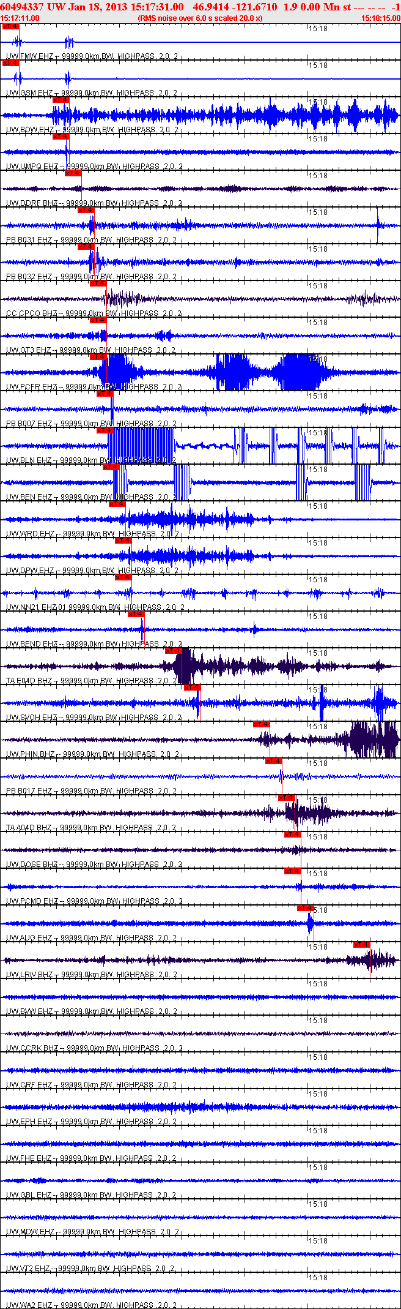Click the 'UW.FMW EHZ' station label
Image resolution: width=401 pixels, height=1309 pixels.
(29, 56)
